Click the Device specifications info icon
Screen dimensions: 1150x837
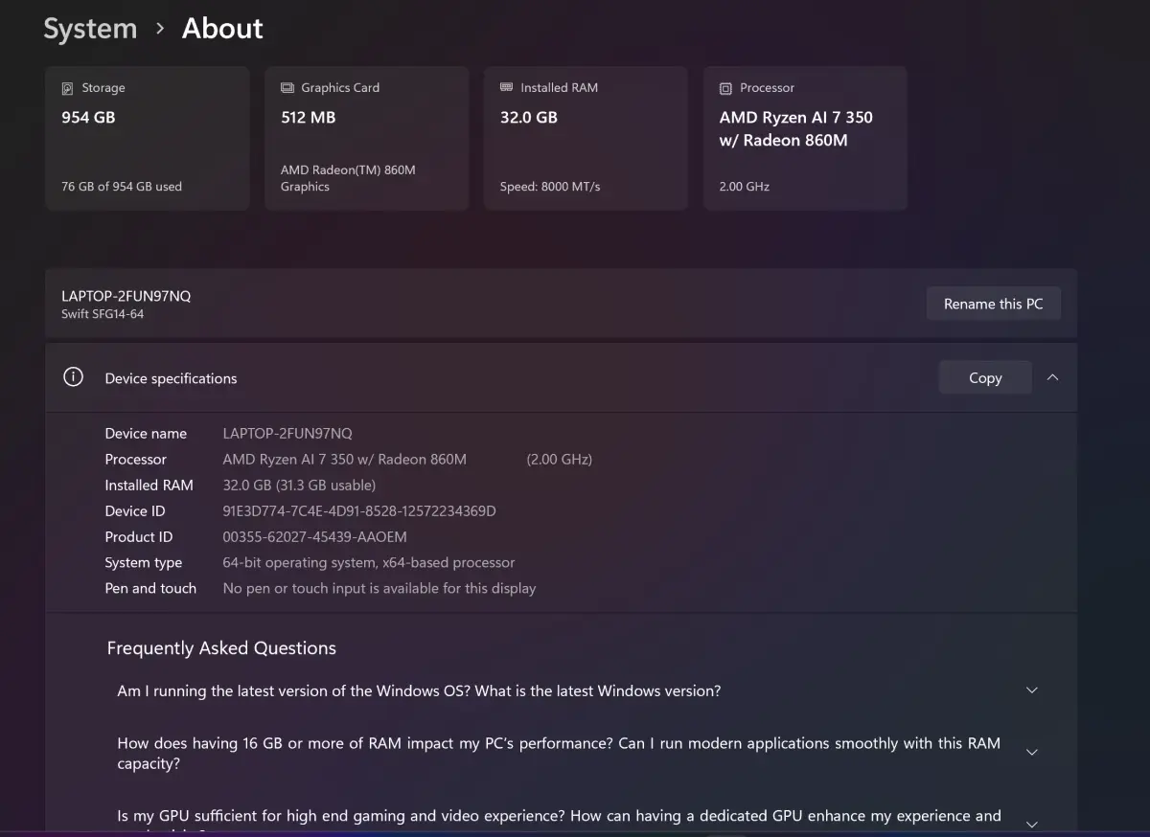pos(73,377)
